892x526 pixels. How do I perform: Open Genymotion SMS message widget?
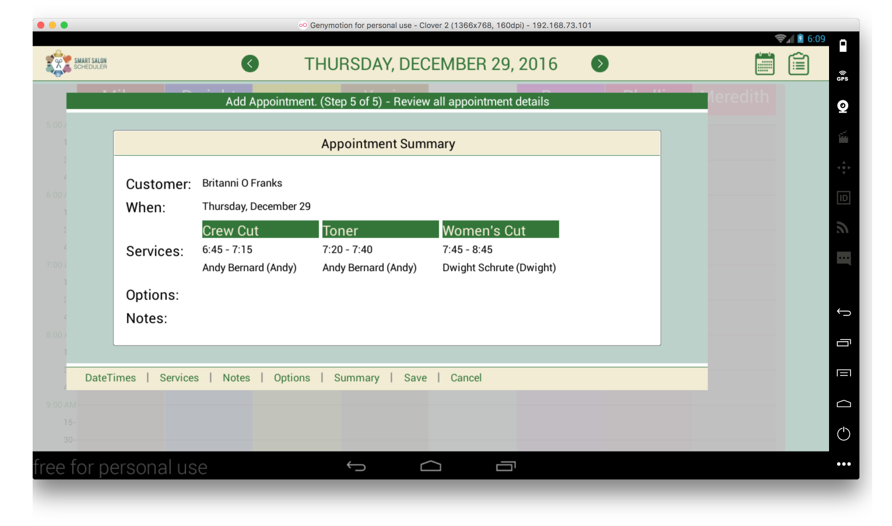point(844,258)
